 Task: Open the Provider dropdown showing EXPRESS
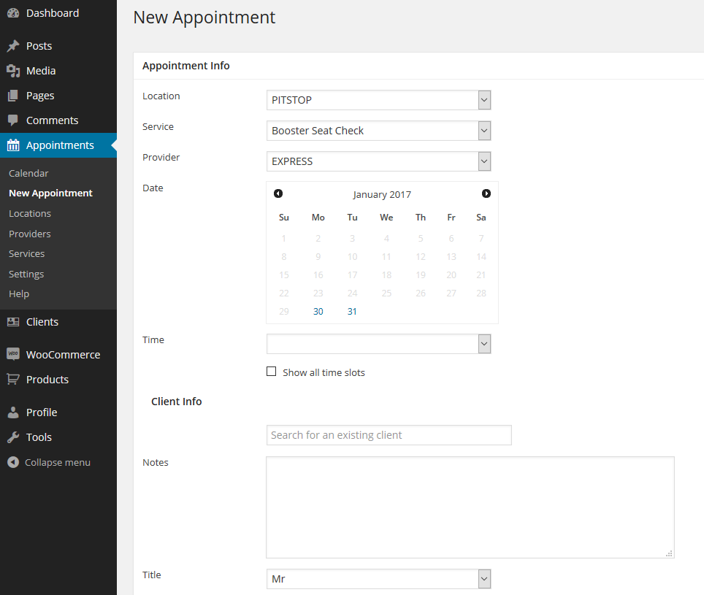point(378,161)
